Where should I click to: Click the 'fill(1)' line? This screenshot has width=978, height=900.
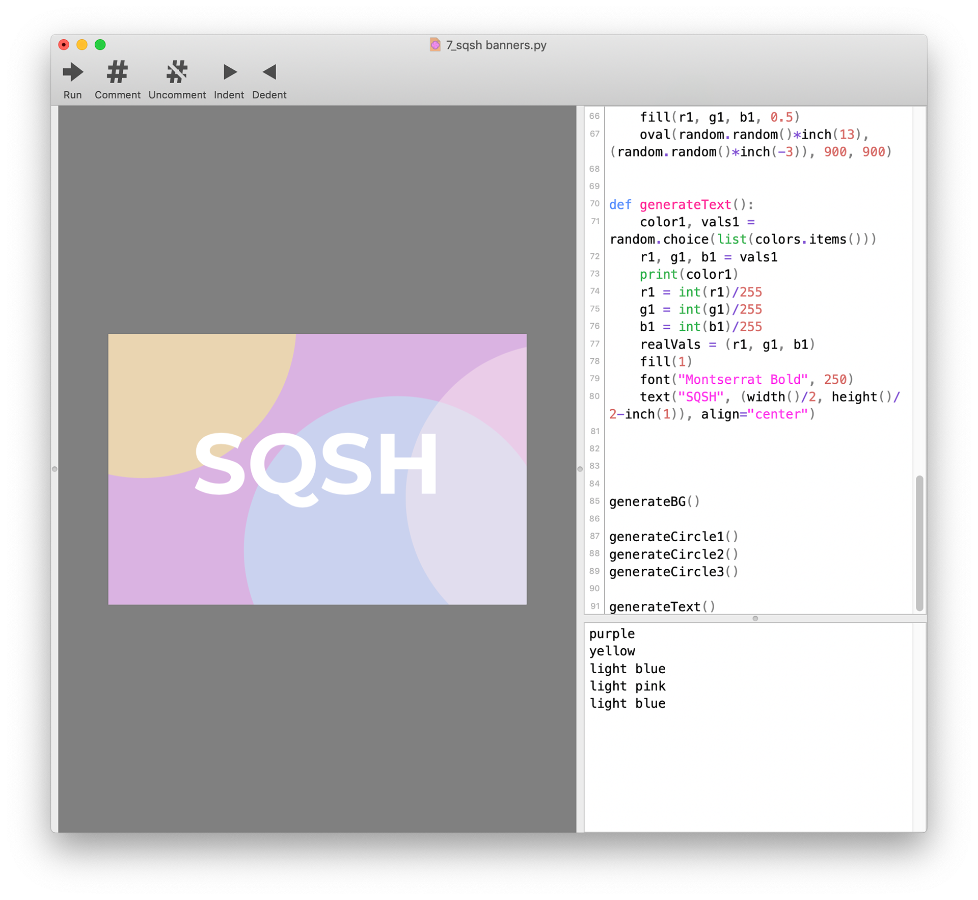[666, 362]
